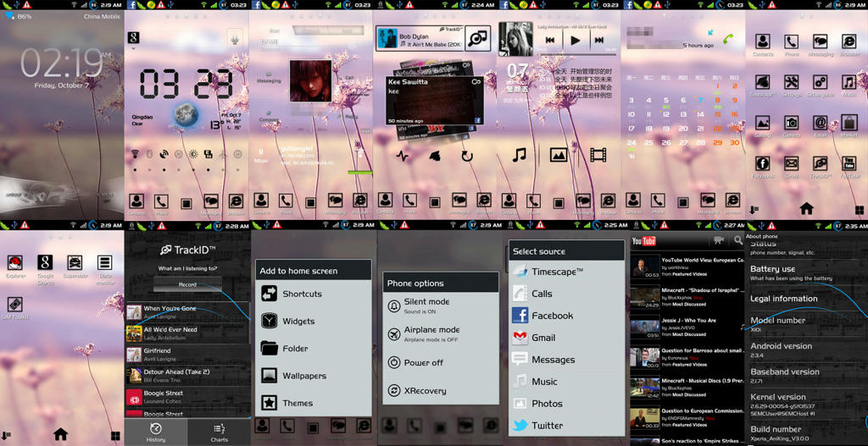Open Gmail envelope icon in app drawer
This screenshot has height=446, width=868.
coord(791,163)
